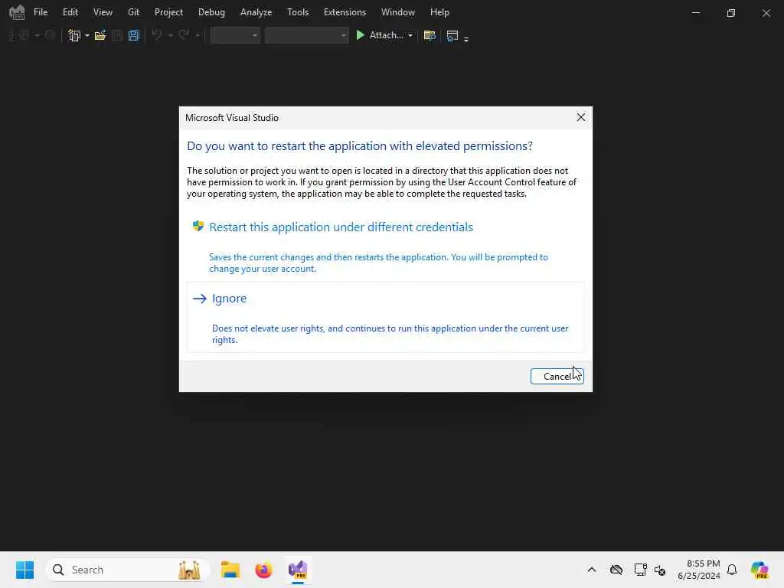Screen dimensions: 784x588
Task: Open the Copilot Preview taskbar icon
Action: coord(759,570)
